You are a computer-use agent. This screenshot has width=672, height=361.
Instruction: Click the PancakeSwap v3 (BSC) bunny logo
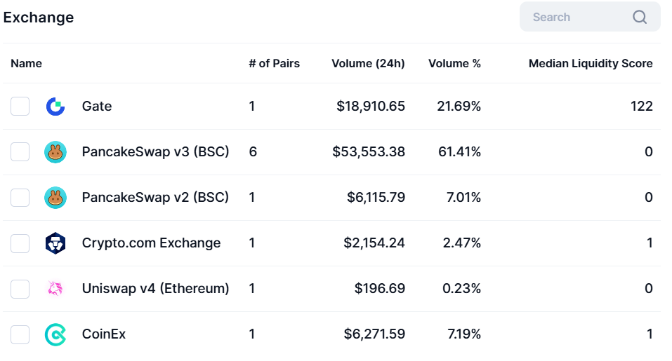point(55,152)
